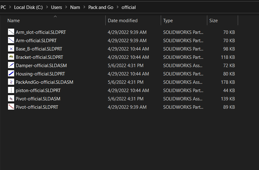Screen dimensions: 259x170
Task: Navigate to Nam folder in breadcrumb
Action: tap(75, 7)
